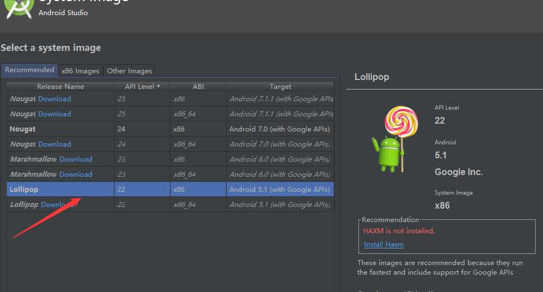Screen dimensions: 543x292
Task: Download Marshmallow x86_64 system image
Action: (76, 175)
